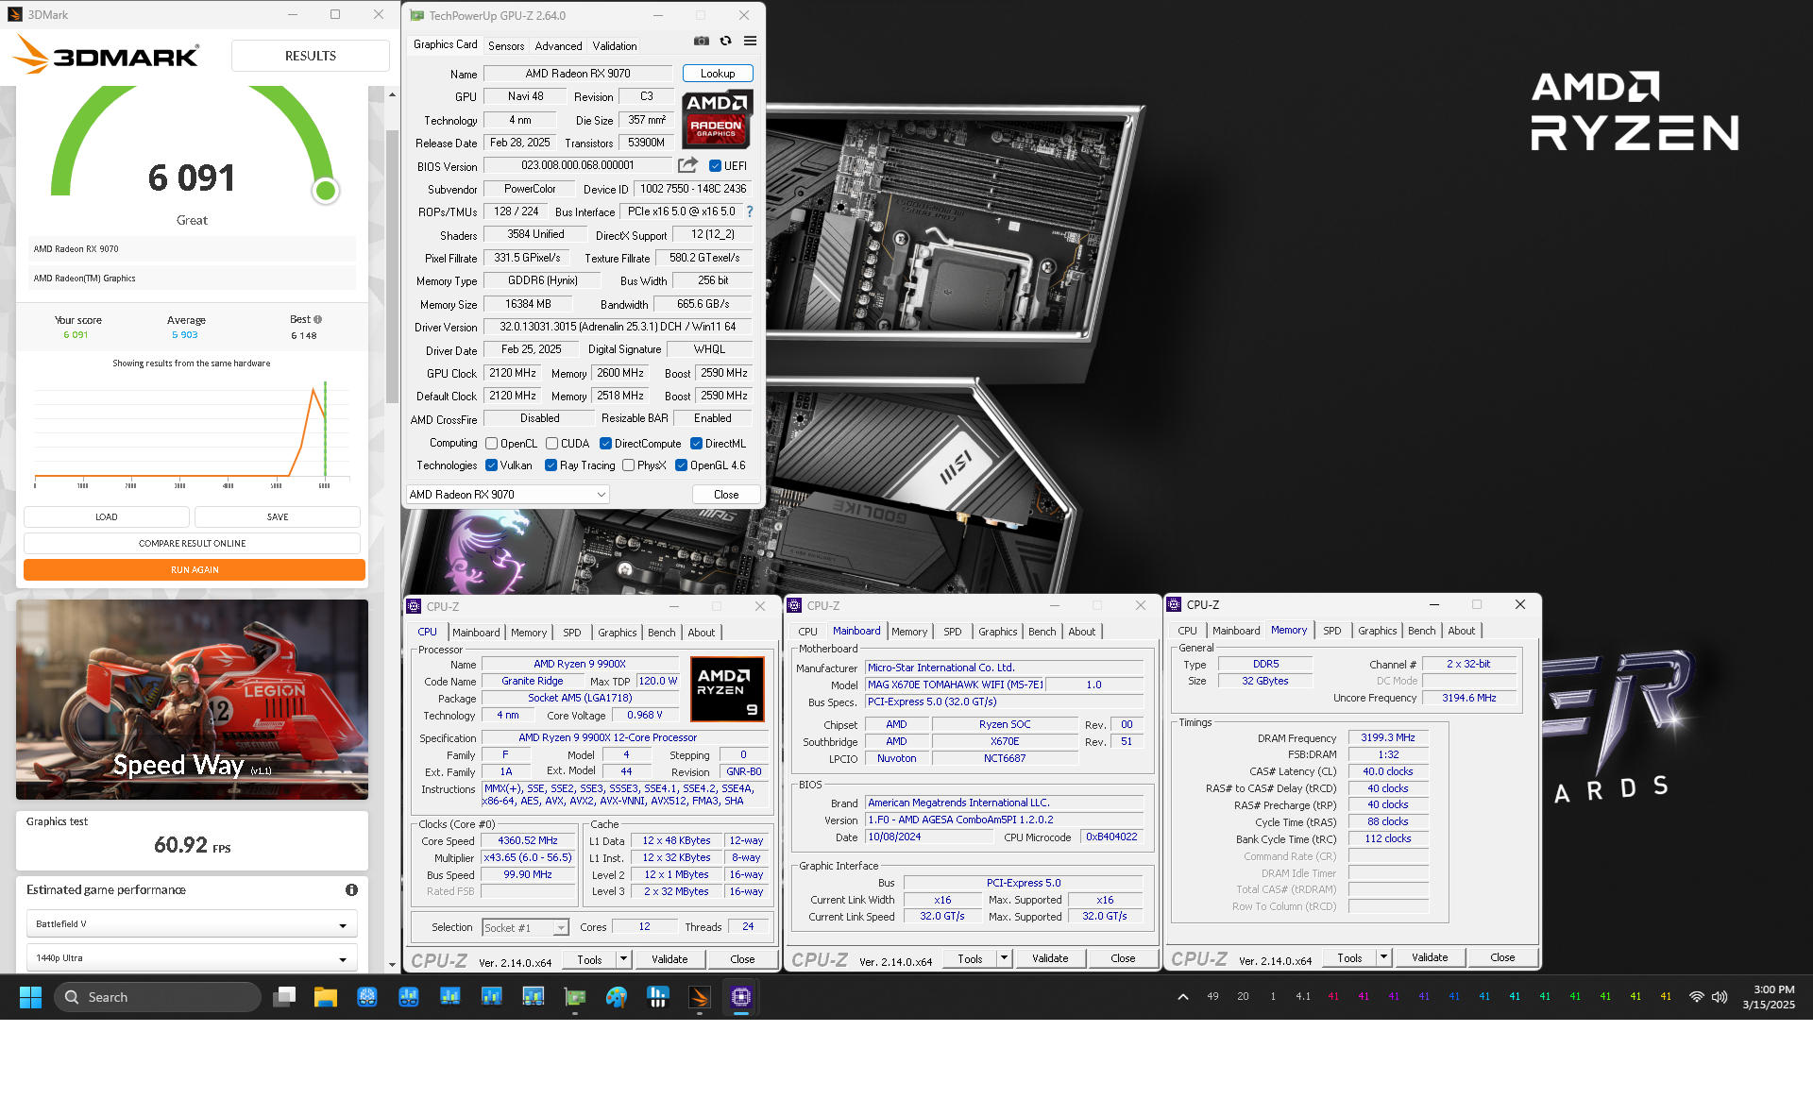Click RUN AGAIN in 3DMark

click(195, 570)
